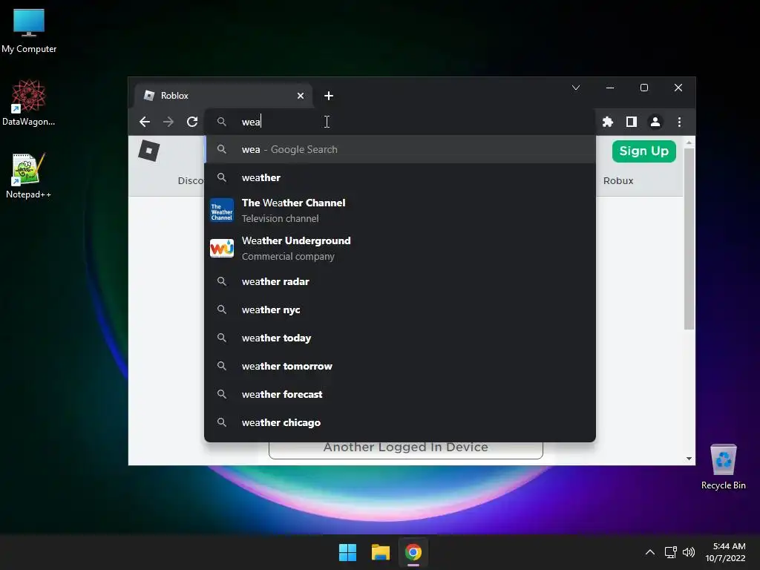Click the address bar's search magnifier icon
Screen dimensions: 760x570
click(221, 122)
